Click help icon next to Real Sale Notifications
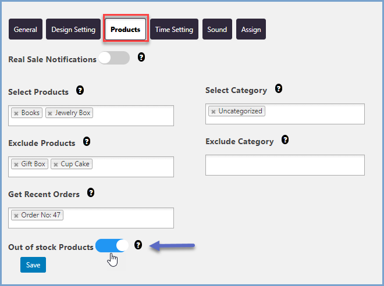 (141, 58)
